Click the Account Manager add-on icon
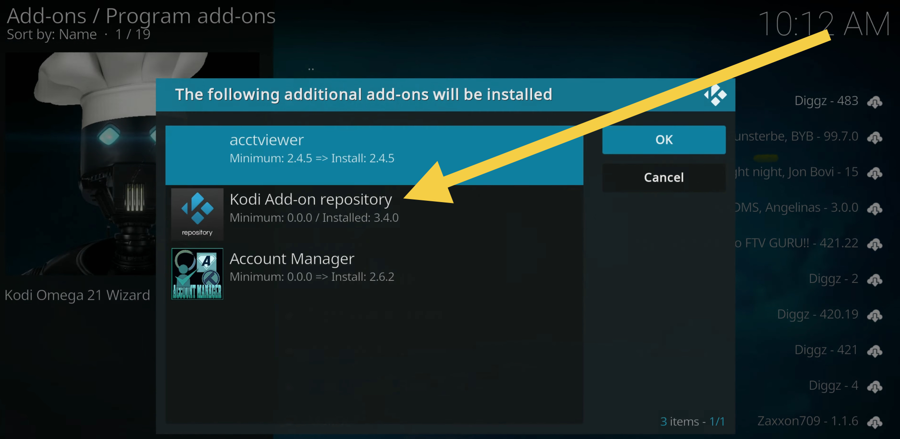This screenshot has height=439, width=900. pos(197,273)
